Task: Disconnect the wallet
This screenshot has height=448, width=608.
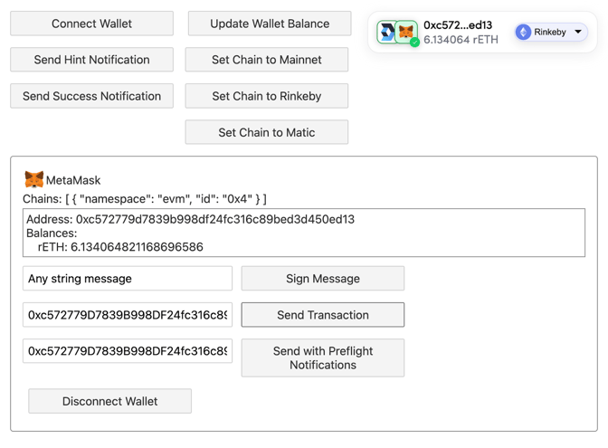Action: tap(109, 401)
